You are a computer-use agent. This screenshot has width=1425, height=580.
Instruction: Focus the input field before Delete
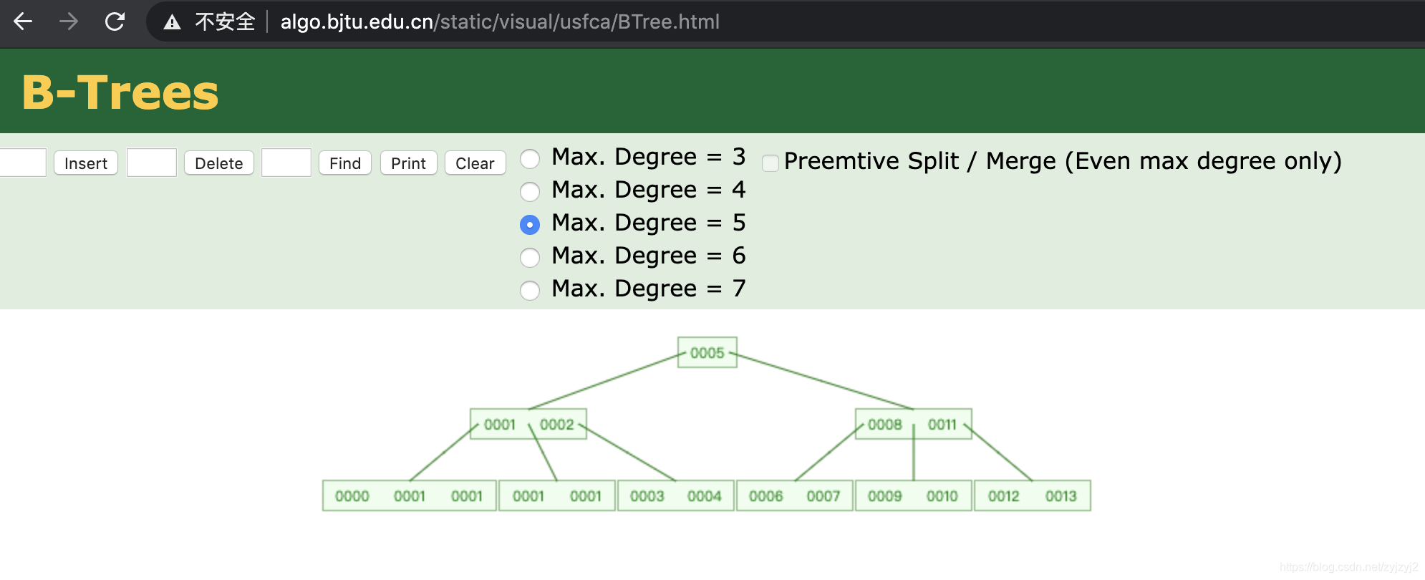tap(152, 163)
